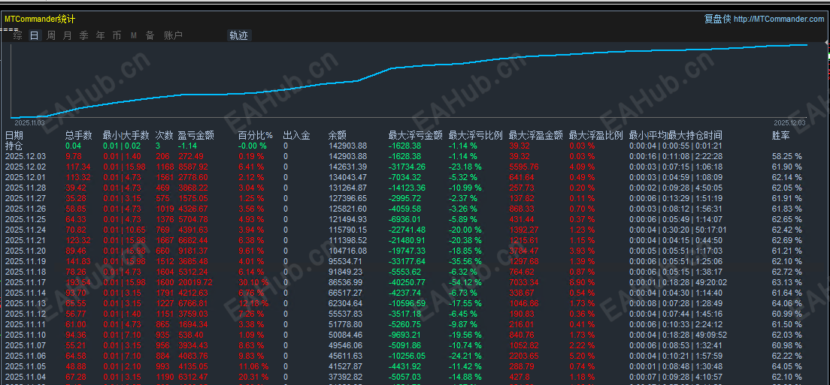Toggle the 轨迹 track button
This screenshot has width=830, height=385.
[238, 35]
